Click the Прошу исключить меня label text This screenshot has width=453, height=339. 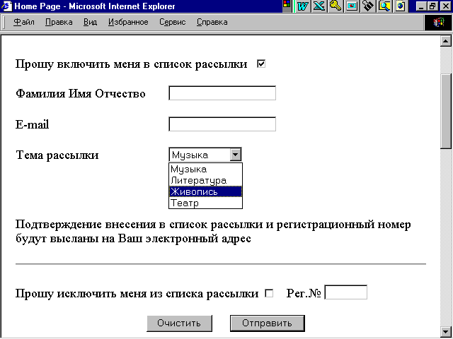[137, 294]
